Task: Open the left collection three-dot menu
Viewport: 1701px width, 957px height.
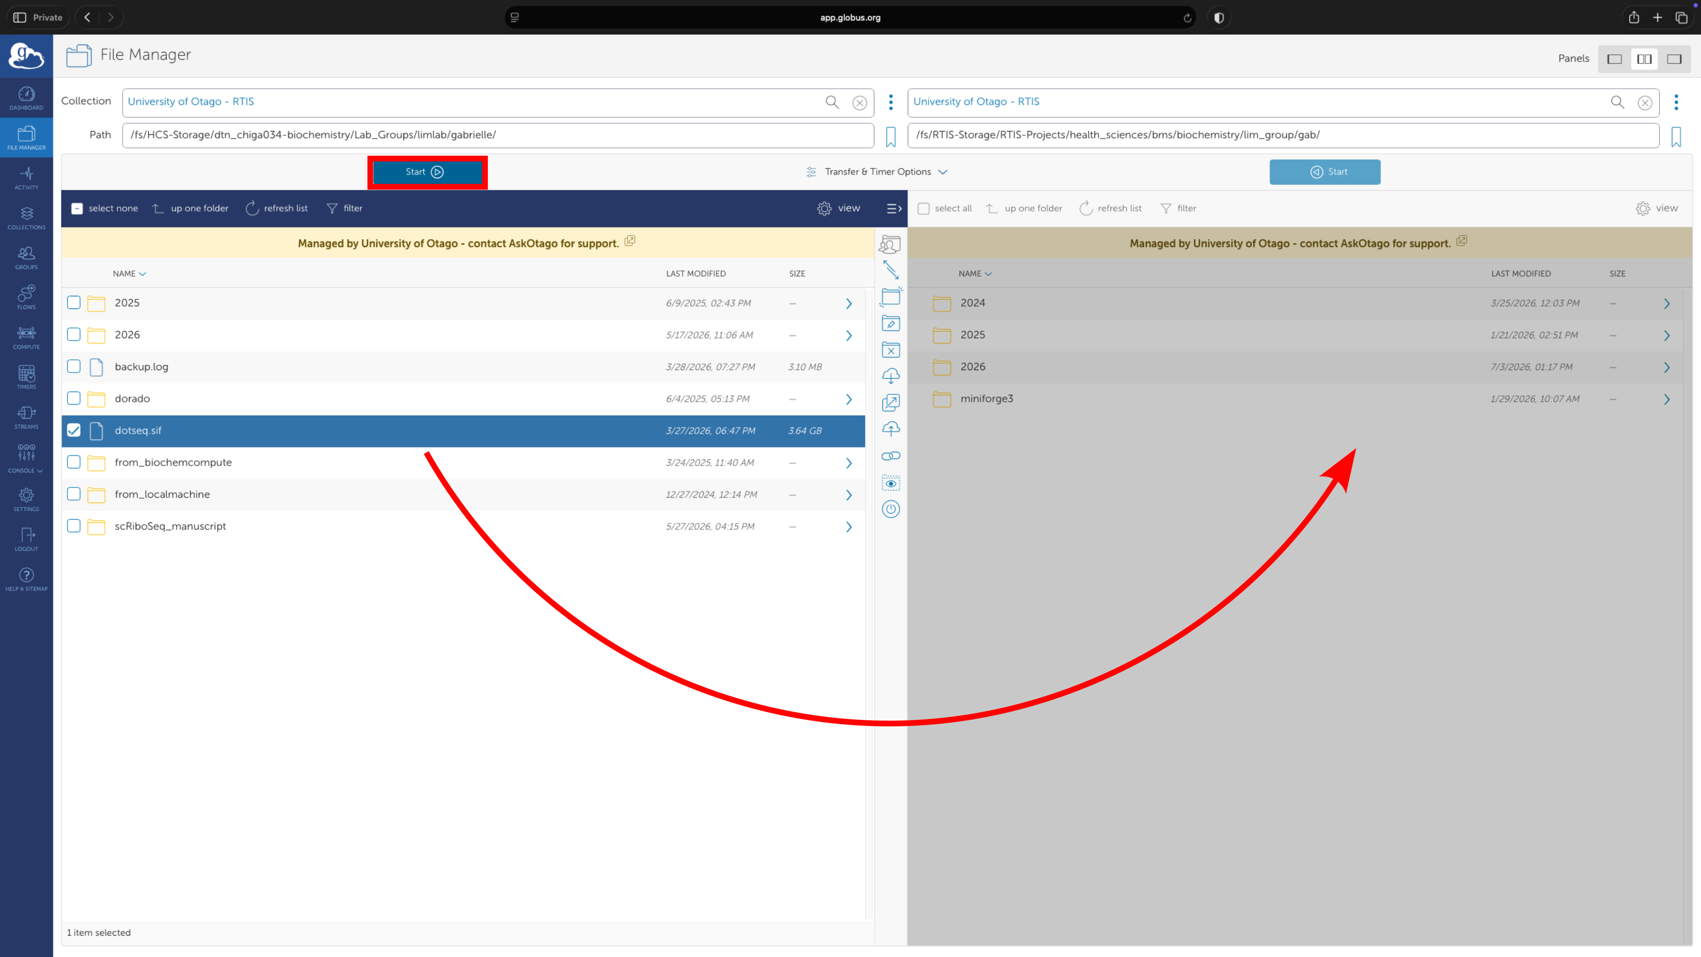Action: pyautogui.click(x=891, y=102)
